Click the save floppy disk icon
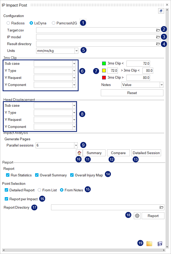171x254 pixels. point(160,244)
